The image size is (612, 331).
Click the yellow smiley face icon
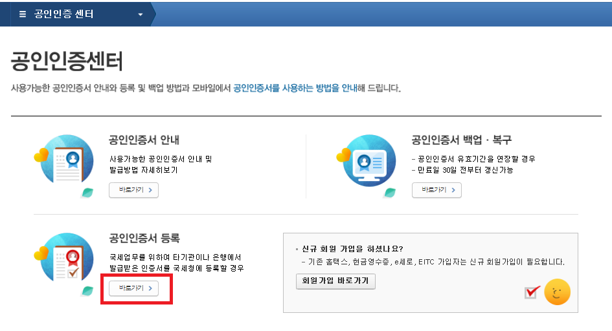pos(557,292)
